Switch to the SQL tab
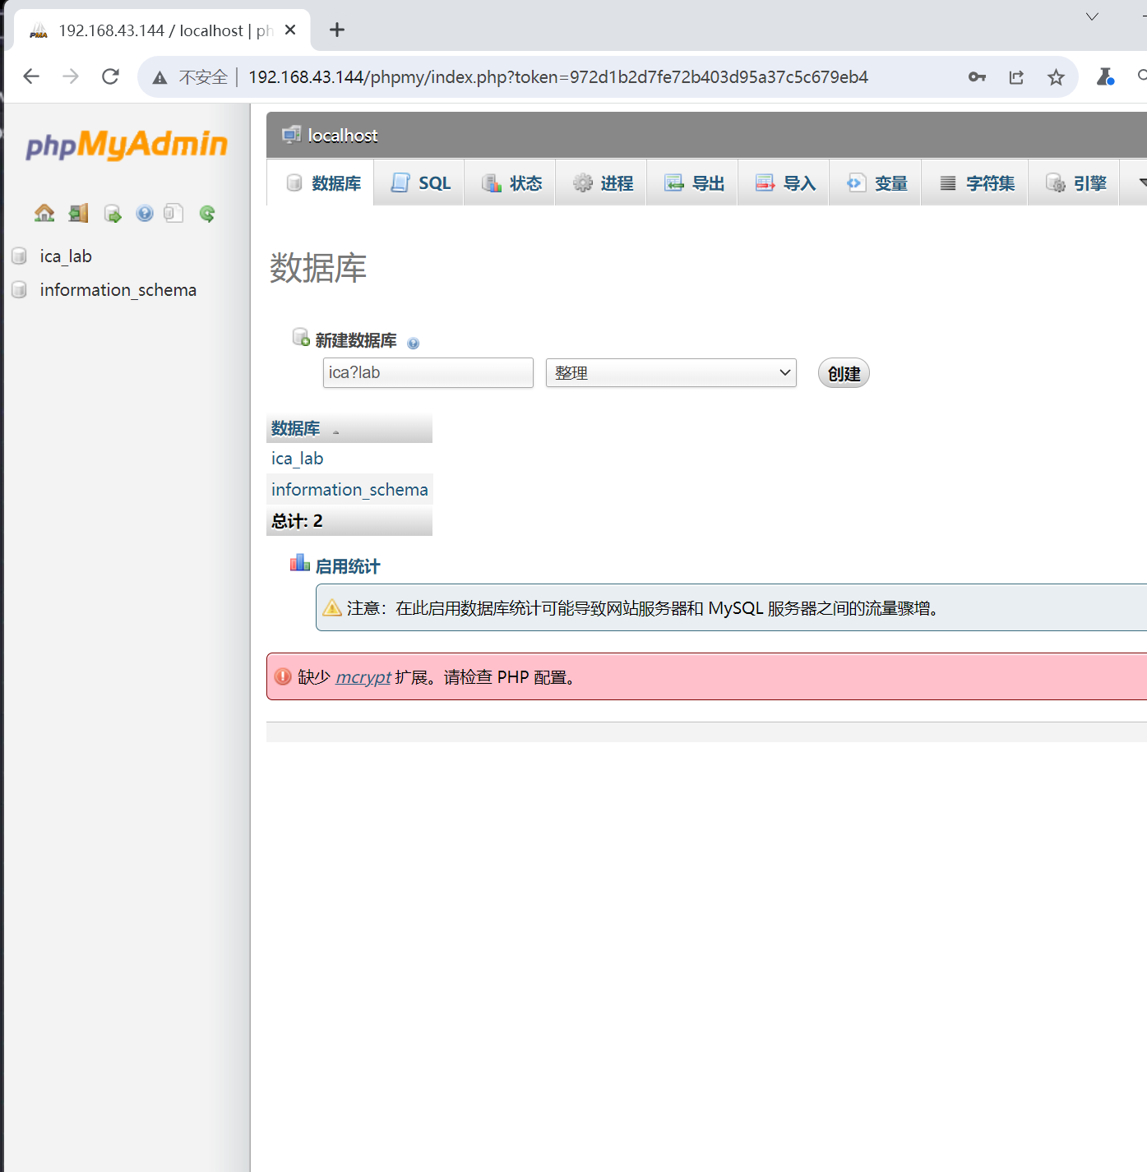Image resolution: width=1147 pixels, height=1172 pixels. (x=419, y=183)
